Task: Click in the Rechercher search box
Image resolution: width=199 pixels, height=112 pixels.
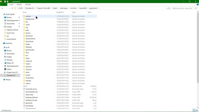Action: pos(184,8)
